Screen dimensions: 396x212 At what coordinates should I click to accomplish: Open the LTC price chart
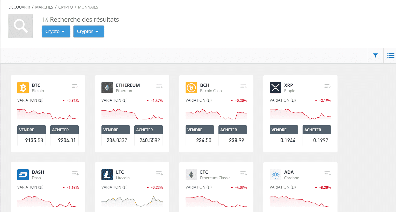click(x=132, y=201)
